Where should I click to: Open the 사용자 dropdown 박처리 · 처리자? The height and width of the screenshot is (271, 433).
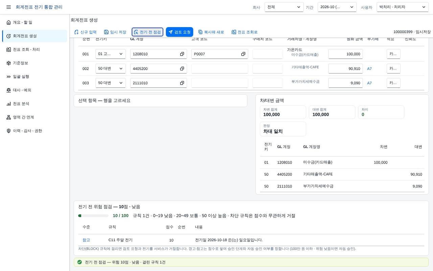click(x=403, y=7)
